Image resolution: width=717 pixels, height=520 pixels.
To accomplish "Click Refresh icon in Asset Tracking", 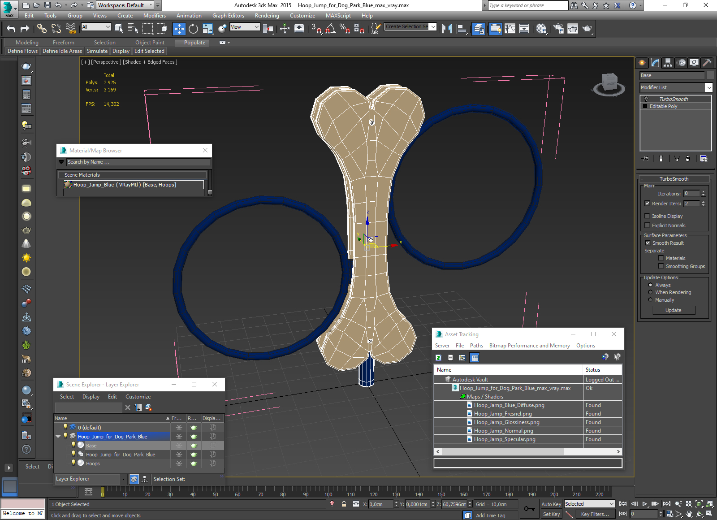I will click(439, 358).
